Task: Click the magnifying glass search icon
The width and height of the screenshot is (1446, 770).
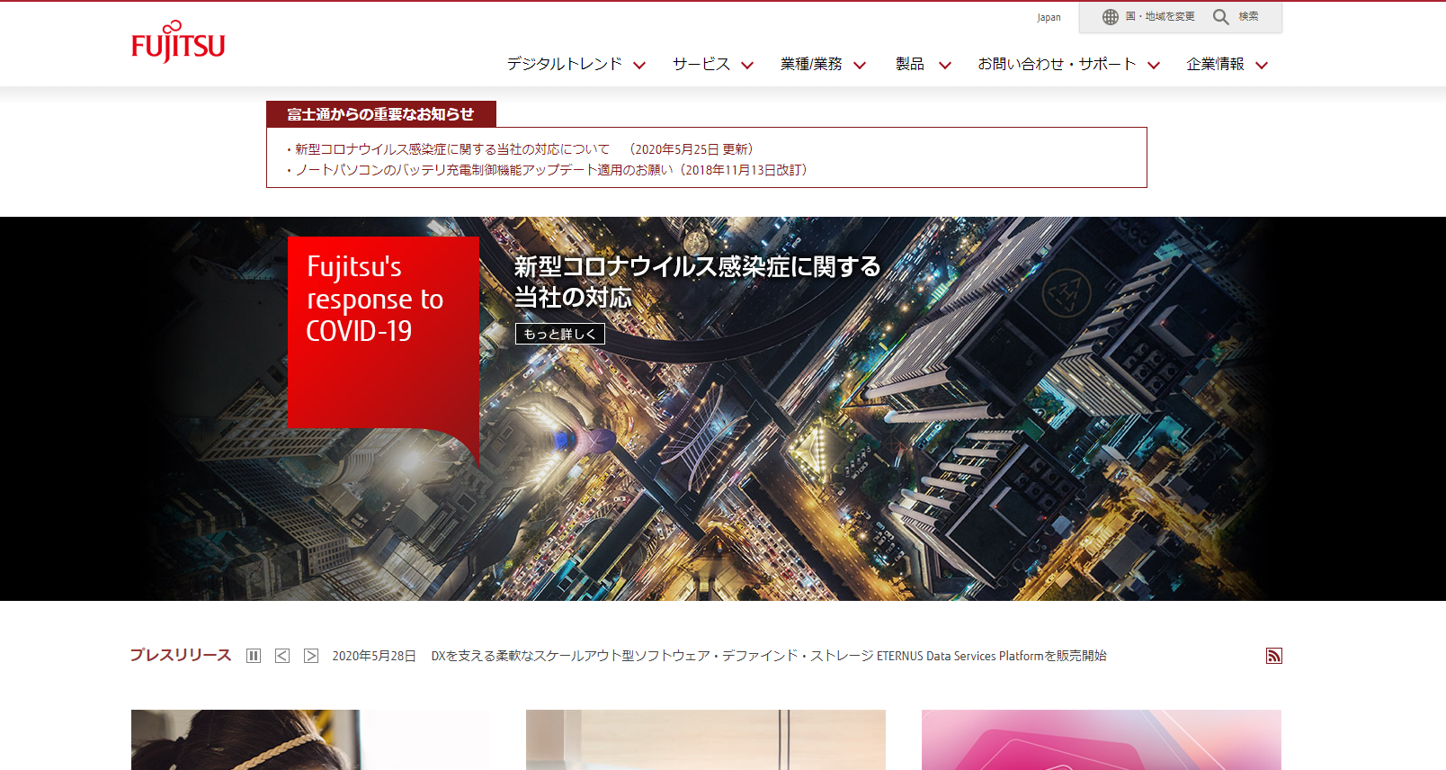Action: (x=1220, y=17)
